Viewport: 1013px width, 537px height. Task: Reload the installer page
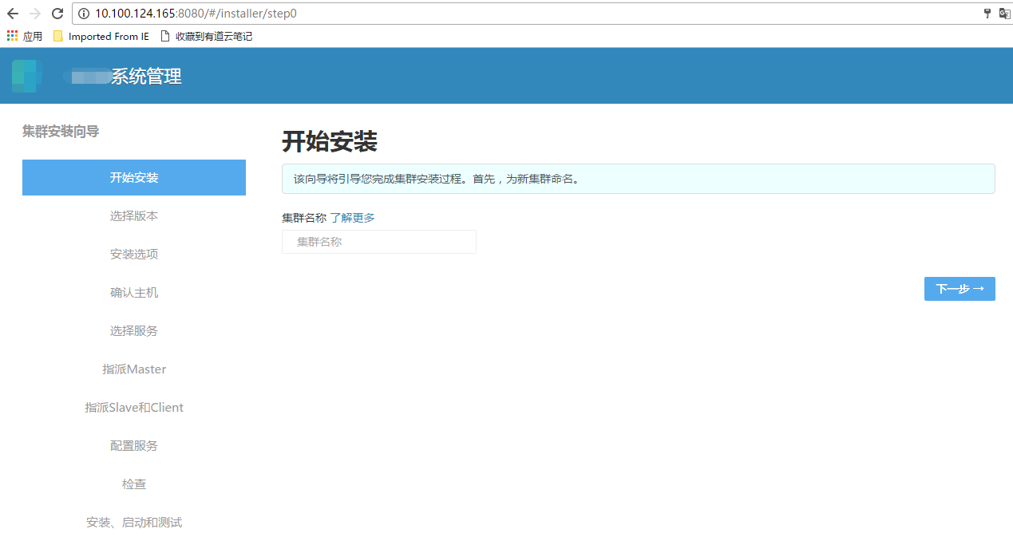pos(57,14)
